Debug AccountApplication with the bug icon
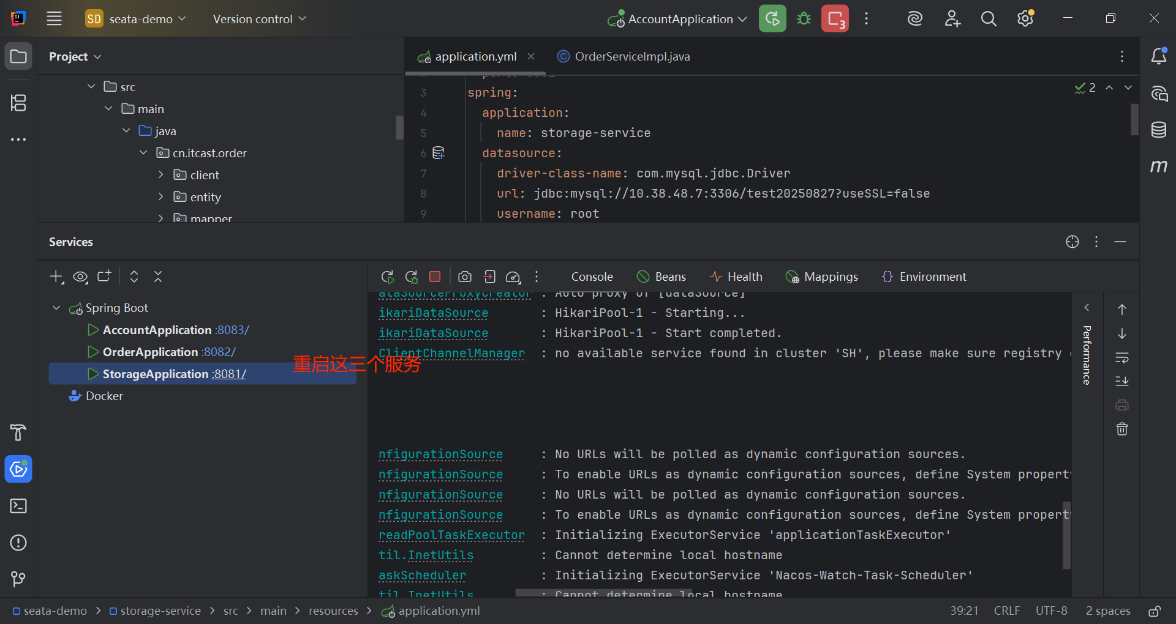1176x624 pixels. 804,18
